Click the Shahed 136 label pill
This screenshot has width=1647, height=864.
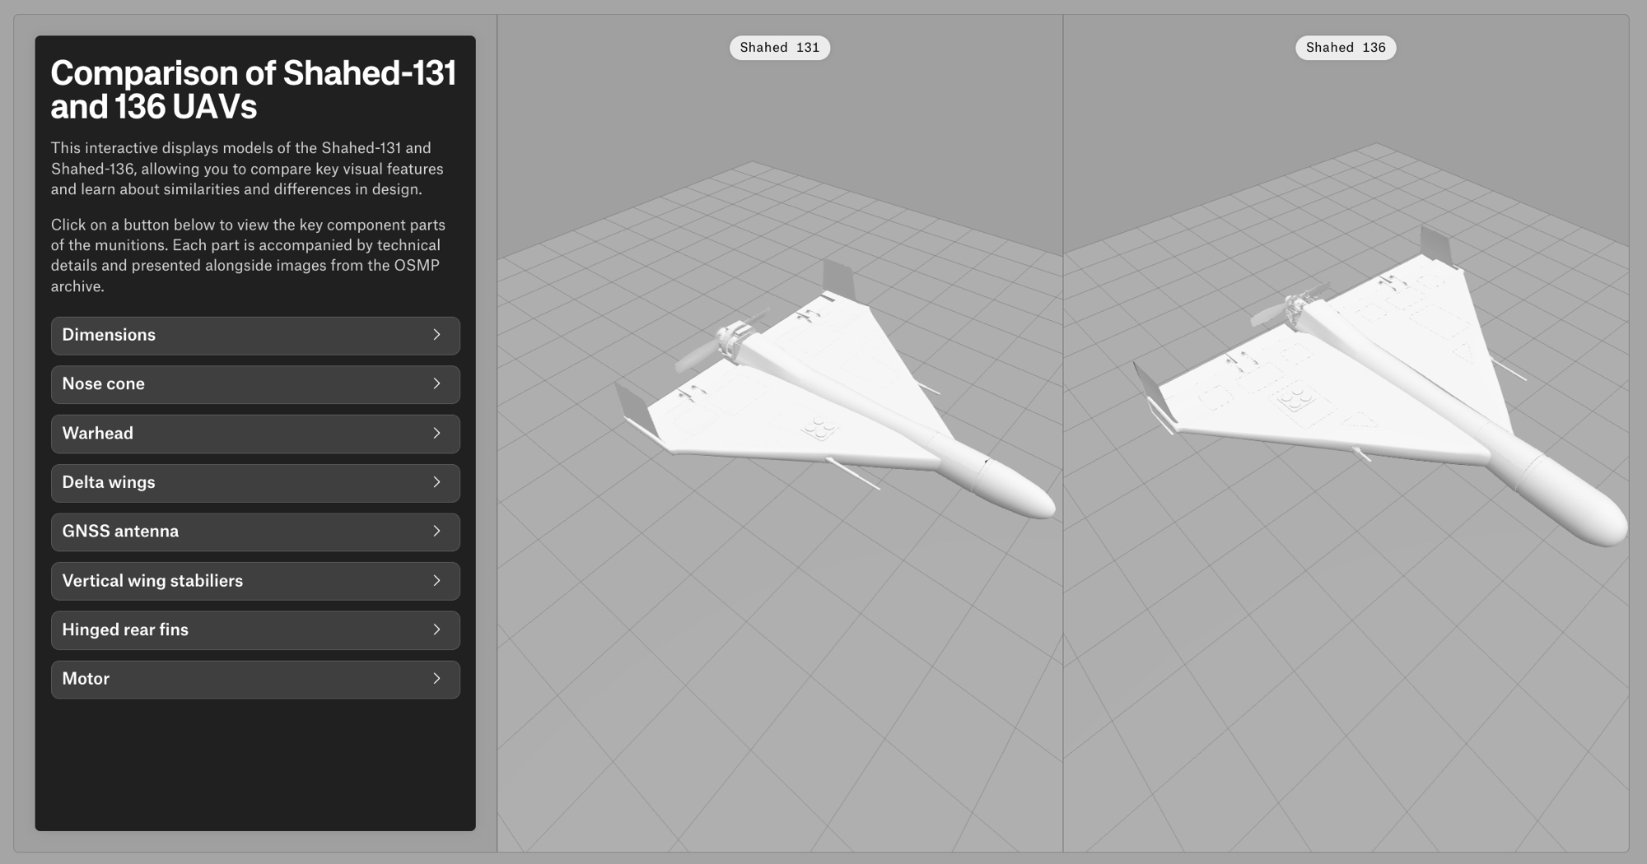(1345, 48)
